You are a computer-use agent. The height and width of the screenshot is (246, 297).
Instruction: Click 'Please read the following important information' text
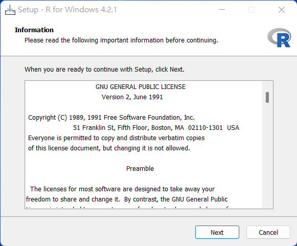(x=121, y=40)
